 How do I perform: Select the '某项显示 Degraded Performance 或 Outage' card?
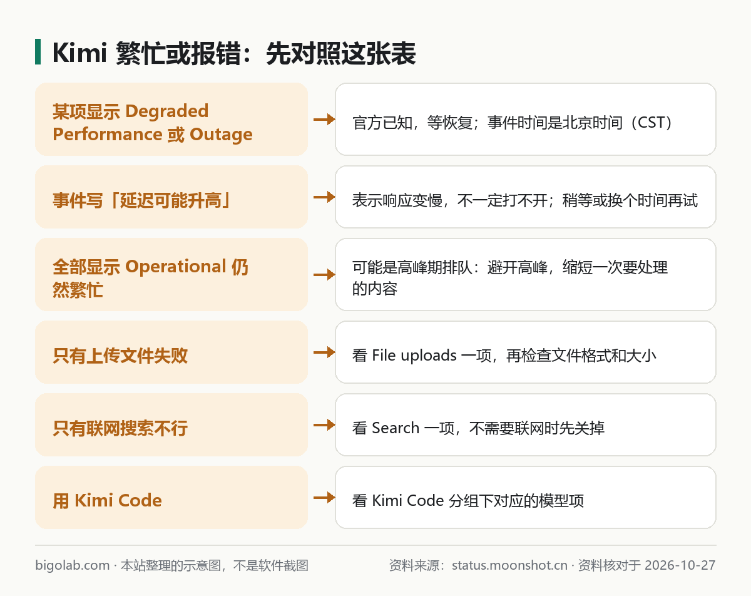[171, 119]
